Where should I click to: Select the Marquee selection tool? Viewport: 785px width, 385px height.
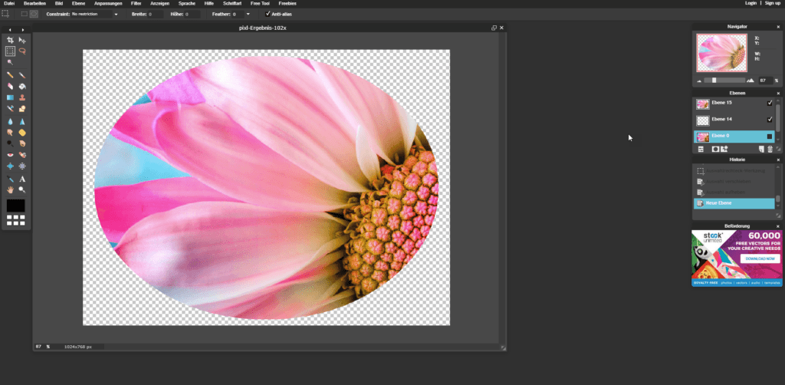pos(10,51)
